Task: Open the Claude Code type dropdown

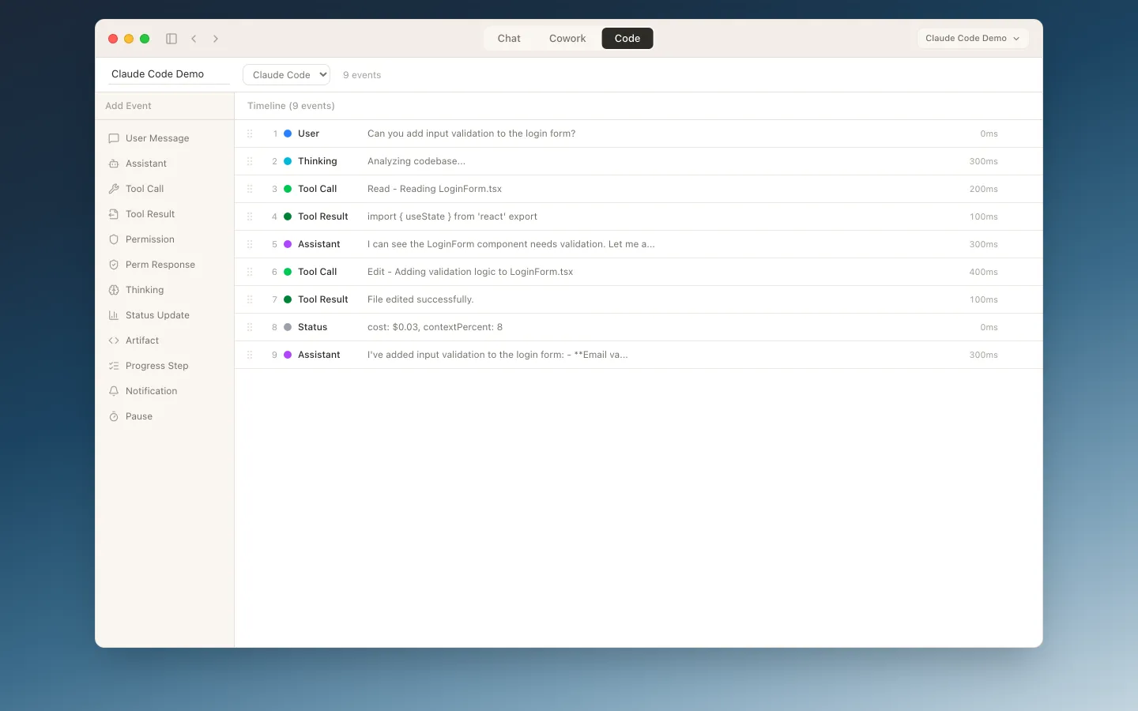Action: point(286,75)
